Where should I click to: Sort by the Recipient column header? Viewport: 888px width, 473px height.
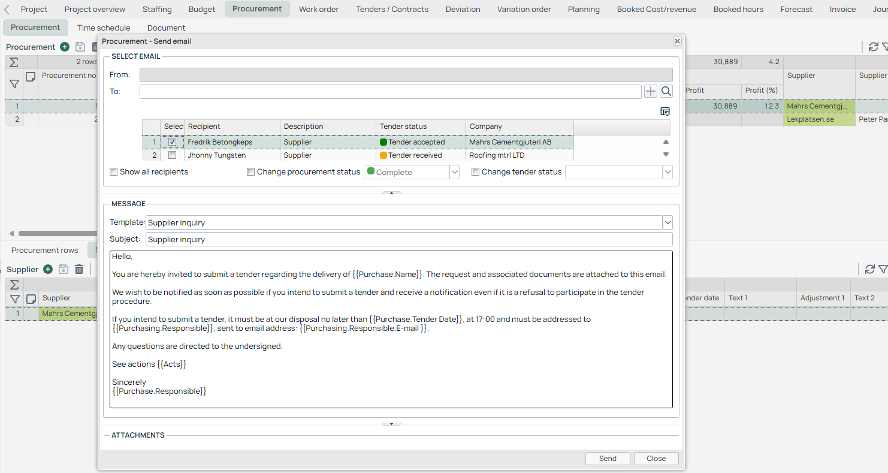[232, 126]
